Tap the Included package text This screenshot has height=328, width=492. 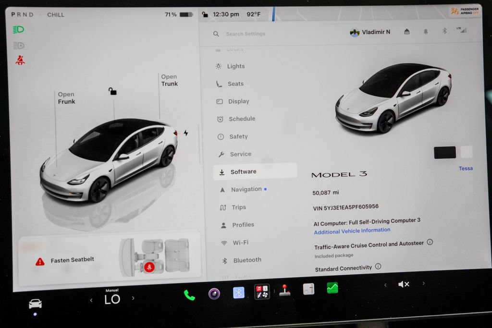pyautogui.click(x=334, y=256)
